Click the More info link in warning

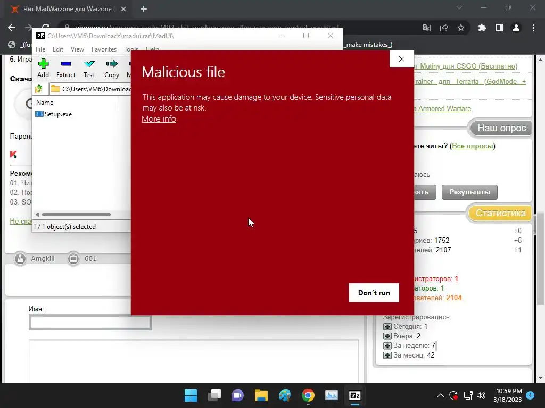click(x=159, y=118)
